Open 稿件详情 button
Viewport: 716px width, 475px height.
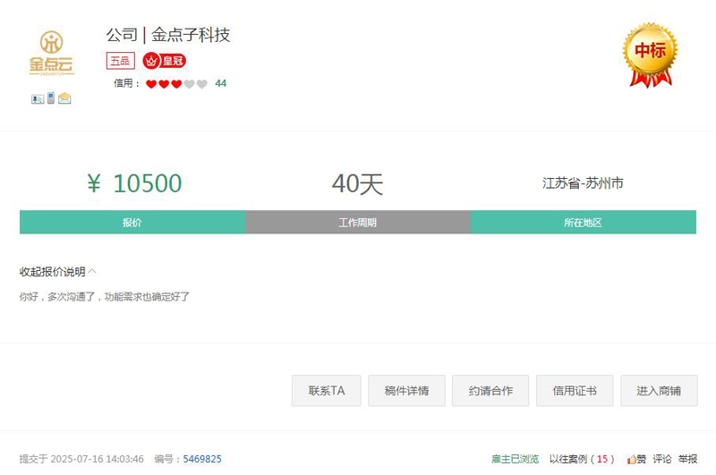point(407,391)
